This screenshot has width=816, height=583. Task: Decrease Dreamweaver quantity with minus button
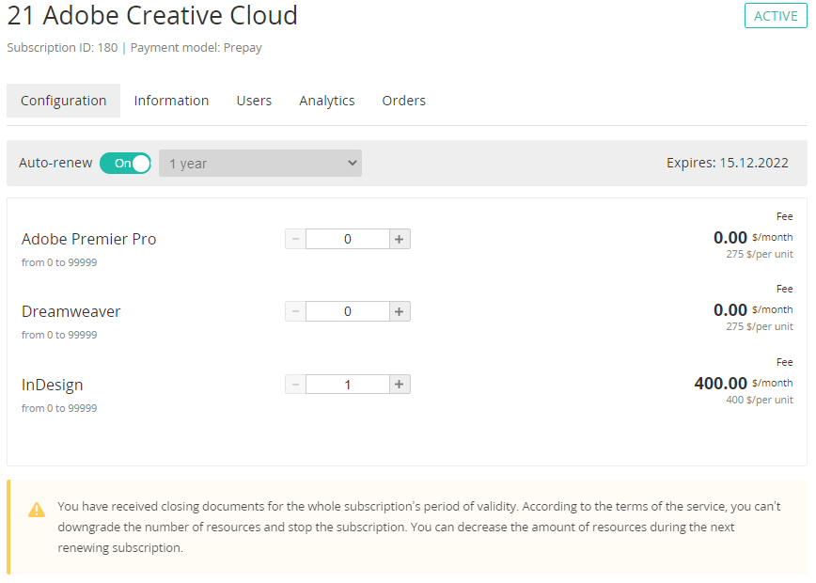[295, 312]
